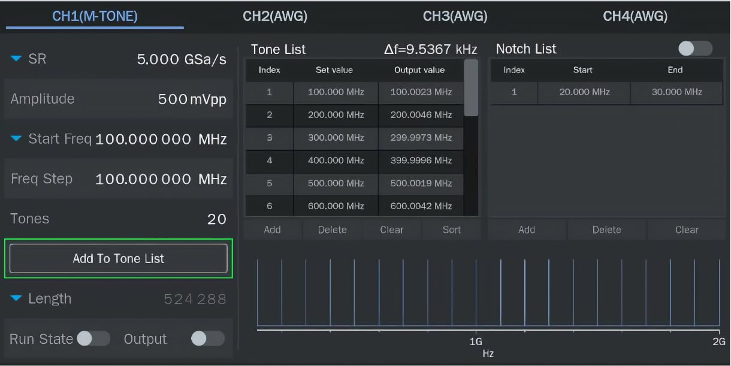This screenshot has height=366, width=731.
Task: Open the CH2(AWG) tab
Action: [275, 16]
